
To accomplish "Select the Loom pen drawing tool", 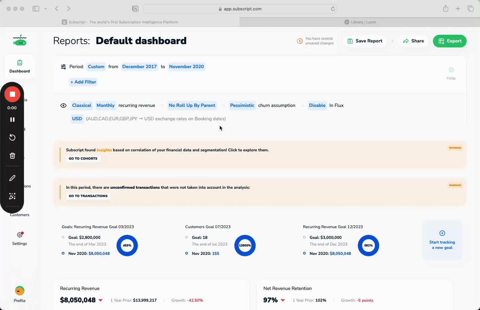I will point(12,178).
